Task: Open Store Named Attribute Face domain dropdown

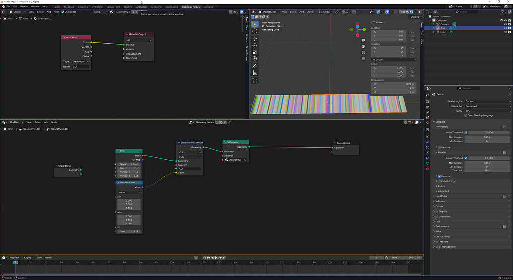Action: pos(190,157)
